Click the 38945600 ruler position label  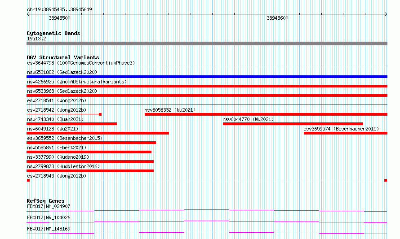point(277,18)
